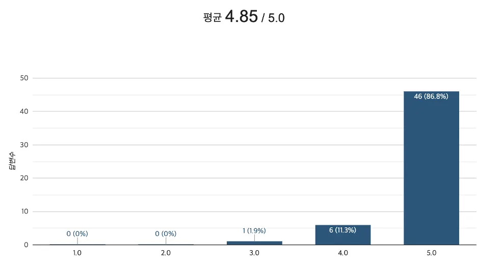Click the '0 (0%)' label above 1.0
This screenshot has width=477, height=262.
tap(77, 234)
